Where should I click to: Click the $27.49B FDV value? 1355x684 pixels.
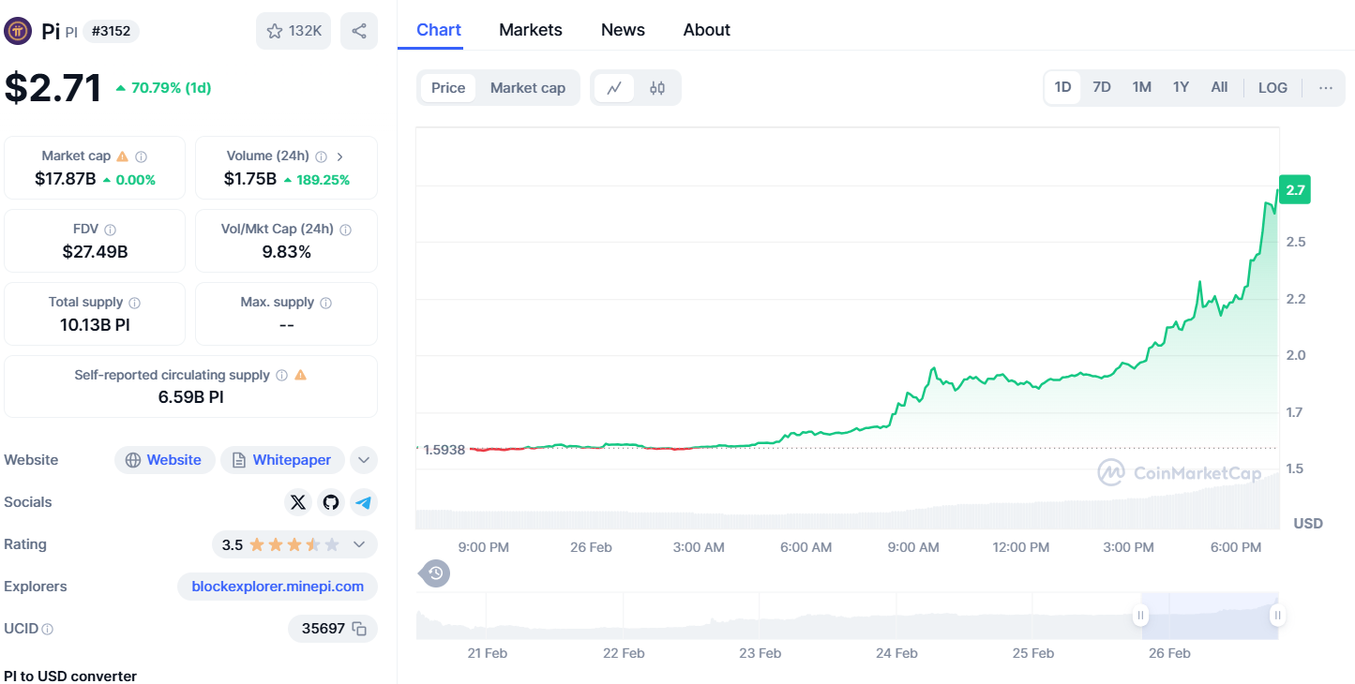pos(95,252)
